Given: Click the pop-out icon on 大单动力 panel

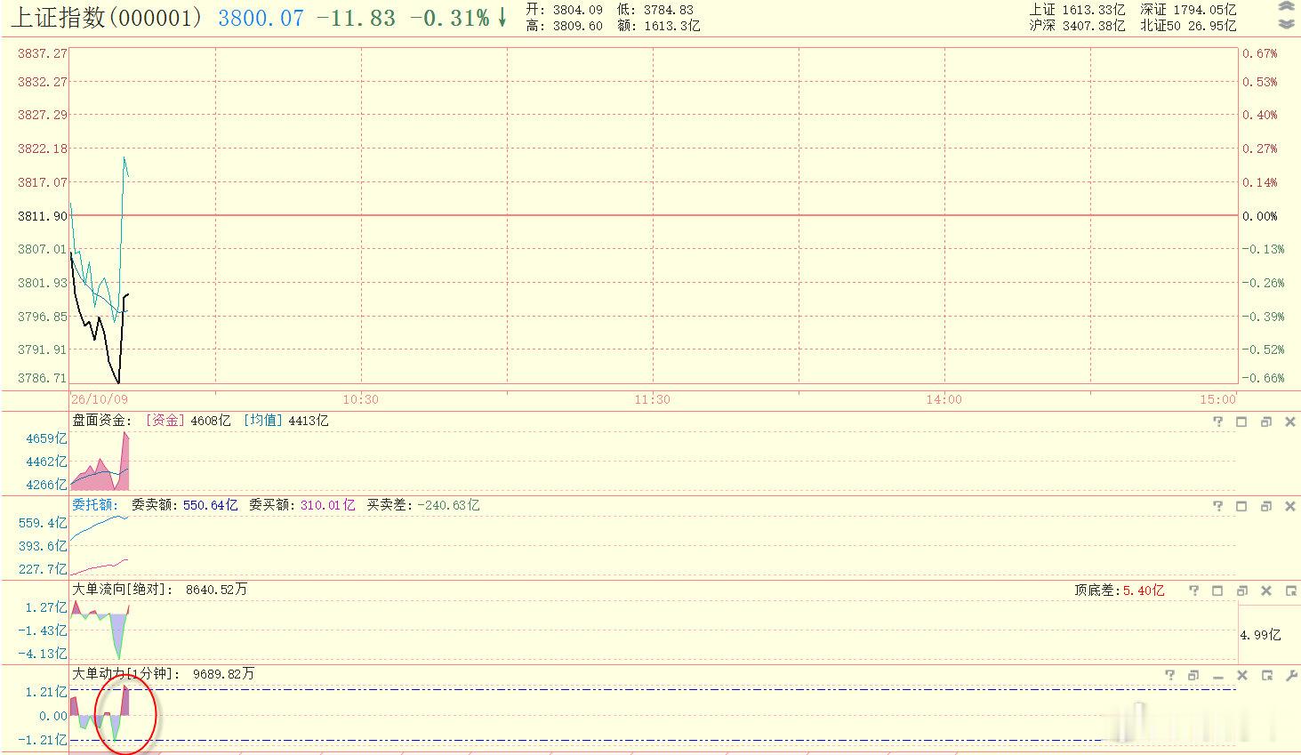Looking at the screenshot, I should 1266,676.
